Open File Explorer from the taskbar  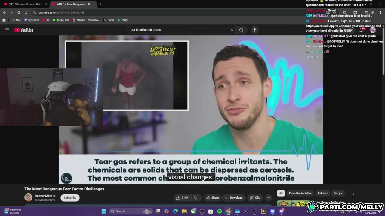point(184,211)
